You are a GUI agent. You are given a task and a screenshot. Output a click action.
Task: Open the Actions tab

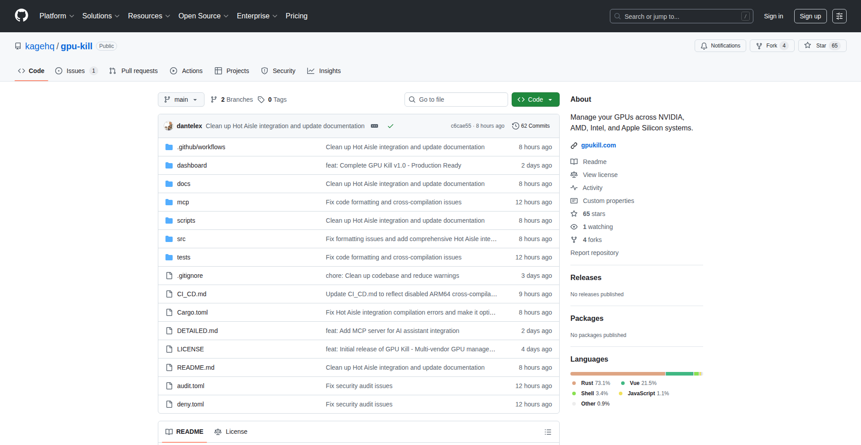186,71
